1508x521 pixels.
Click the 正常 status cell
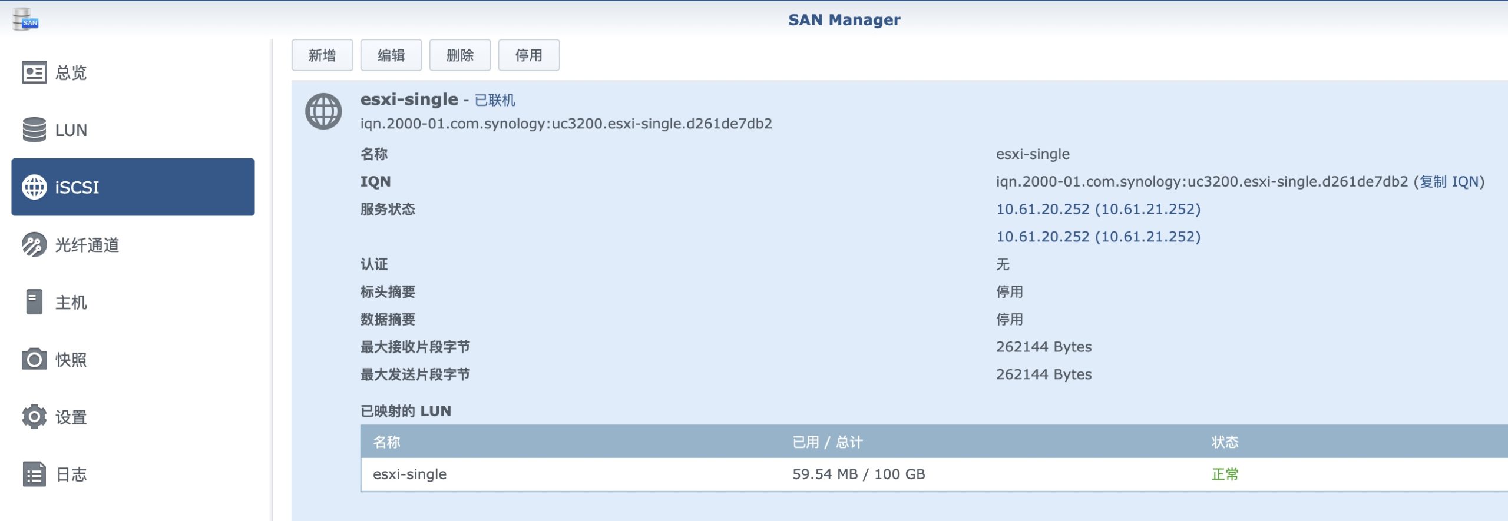[x=1225, y=474]
